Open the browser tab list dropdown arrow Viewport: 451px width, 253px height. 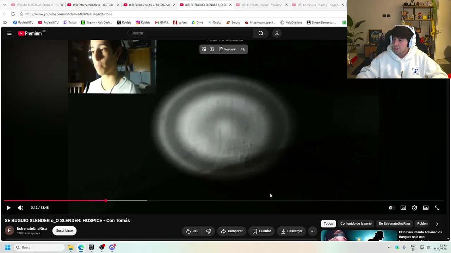point(5,5)
